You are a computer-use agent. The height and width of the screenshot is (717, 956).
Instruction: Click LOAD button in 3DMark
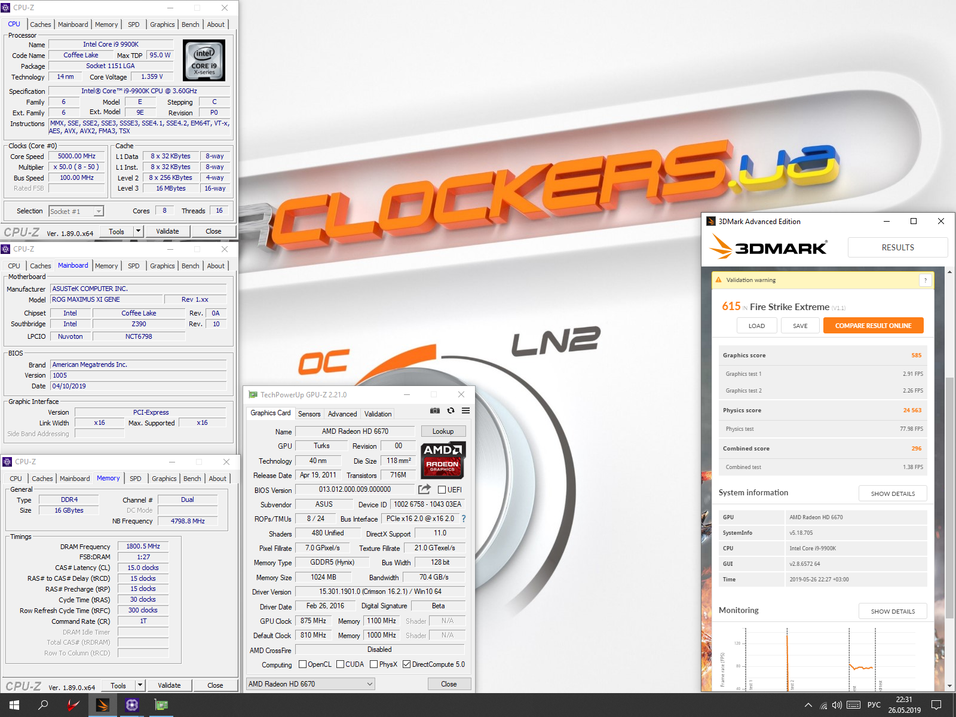click(756, 326)
